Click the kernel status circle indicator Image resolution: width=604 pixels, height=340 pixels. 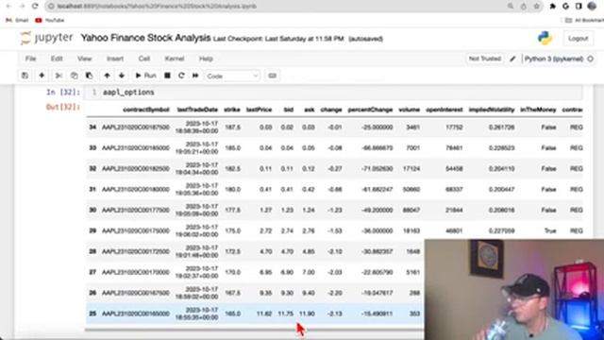(590, 59)
